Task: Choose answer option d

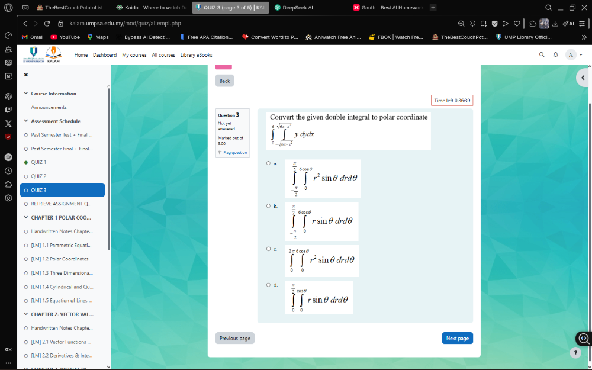Action: click(268, 285)
